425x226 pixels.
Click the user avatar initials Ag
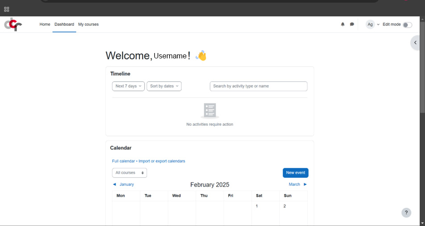(370, 25)
